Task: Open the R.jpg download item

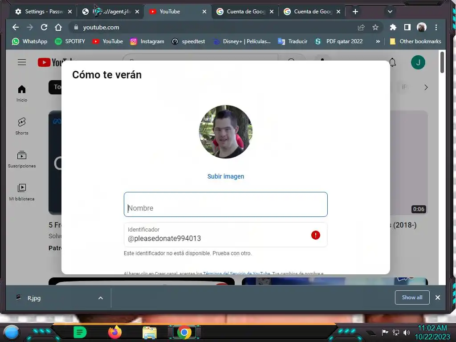Action: [34, 298]
